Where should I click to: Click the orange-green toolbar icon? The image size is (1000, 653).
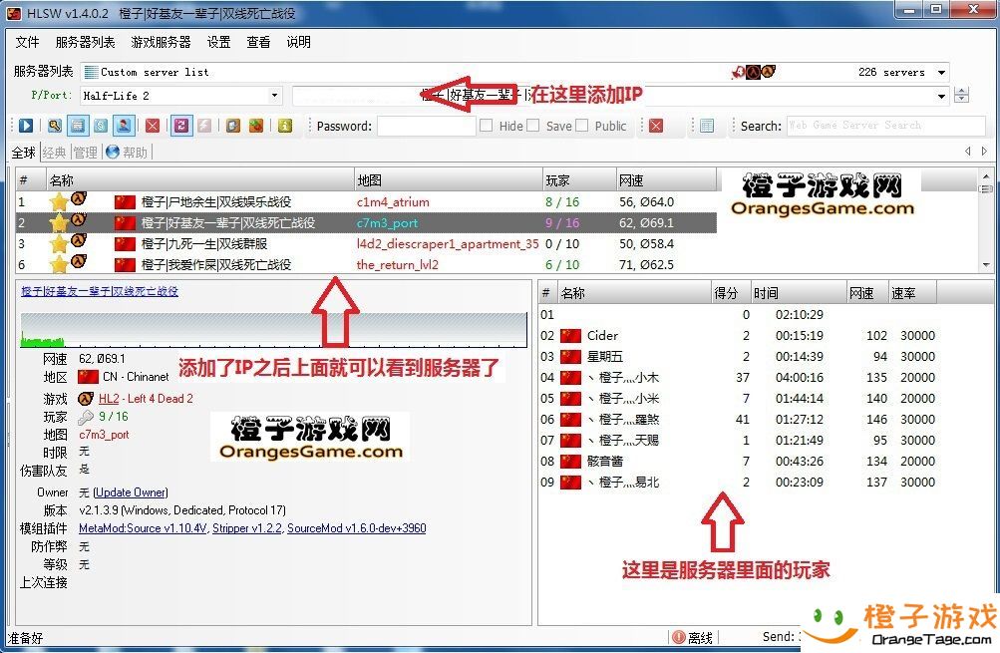(256, 126)
